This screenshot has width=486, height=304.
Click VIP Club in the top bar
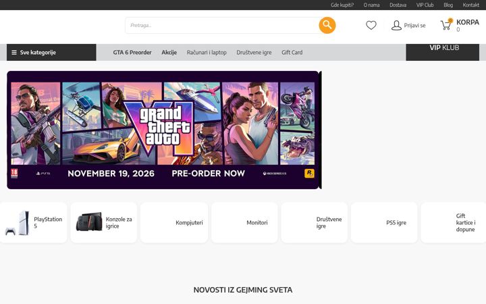pyautogui.click(x=425, y=5)
